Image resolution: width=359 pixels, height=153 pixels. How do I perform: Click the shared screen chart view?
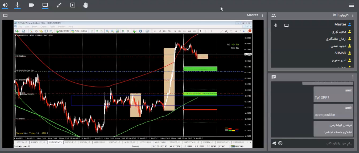[x=133, y=84]
